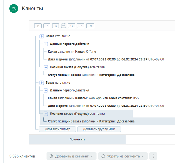Shift dates forward one day (+1)

[x=72, y=26]
